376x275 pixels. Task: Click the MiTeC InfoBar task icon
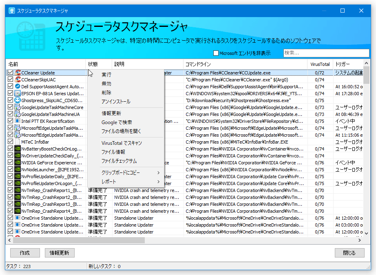tap(18, 142)
